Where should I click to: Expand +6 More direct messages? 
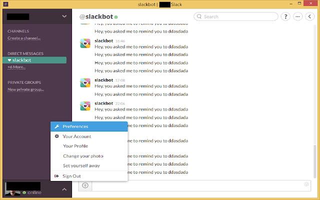pos(16,67)
